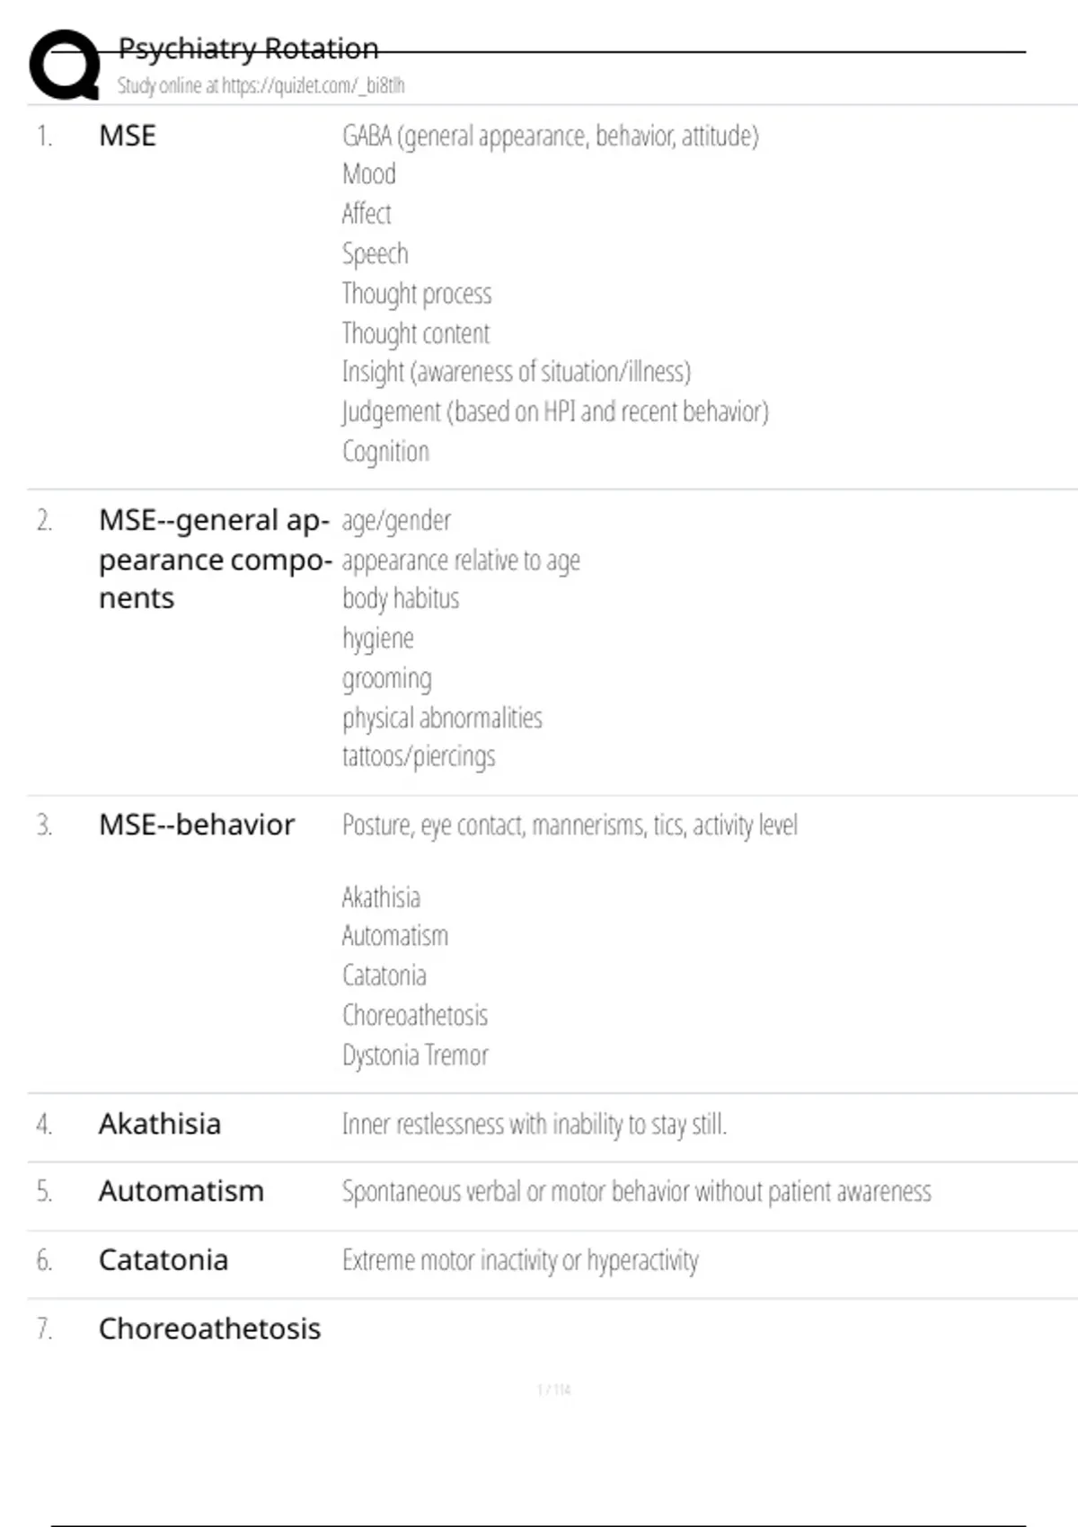Click the Quizlet Q logo
Image resolution: width=1078 pixels, height=1527 pixels.
[65, 64]
